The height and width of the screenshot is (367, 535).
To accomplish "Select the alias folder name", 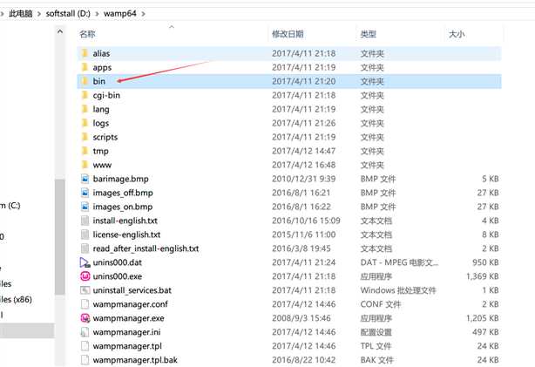I will 101,53.
